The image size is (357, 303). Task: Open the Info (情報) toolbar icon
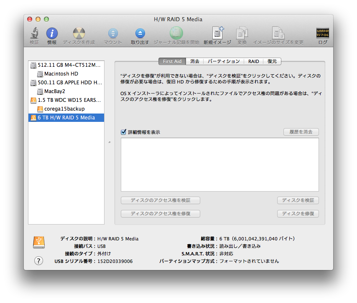pos(52,33)
